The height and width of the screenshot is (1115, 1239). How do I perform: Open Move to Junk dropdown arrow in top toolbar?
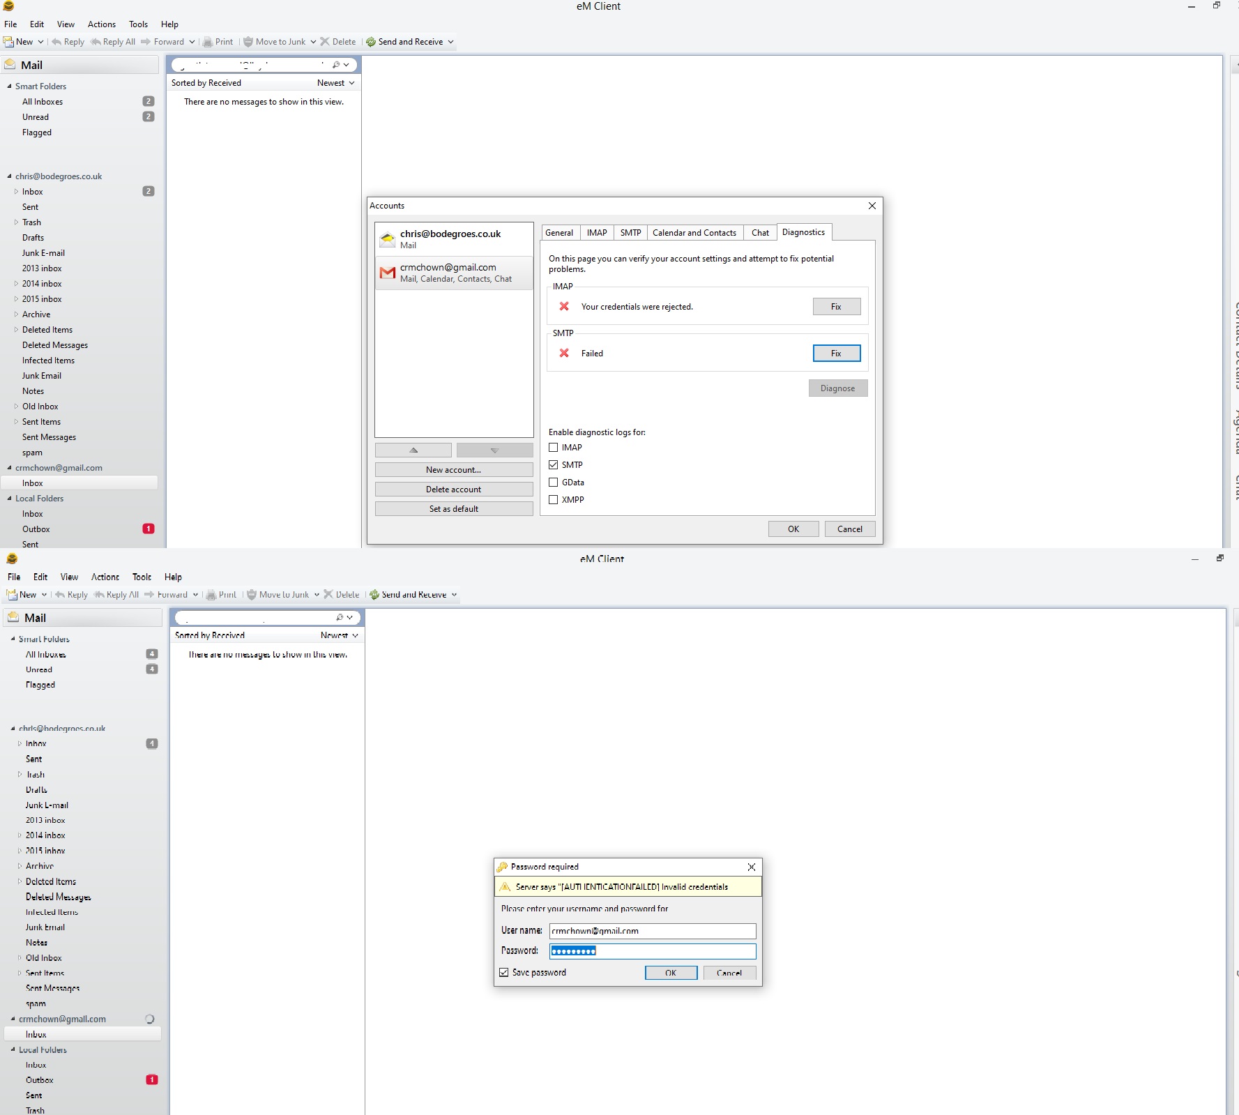click(x=313, y=42)
